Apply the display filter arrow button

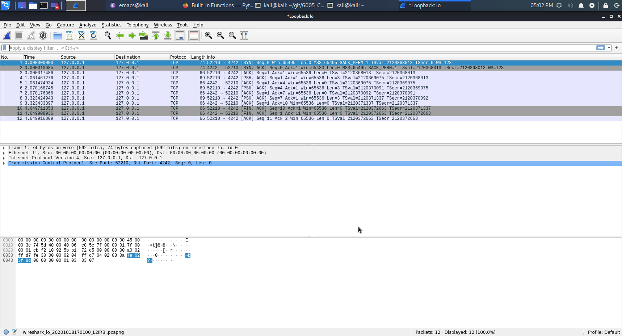[600, 48]
